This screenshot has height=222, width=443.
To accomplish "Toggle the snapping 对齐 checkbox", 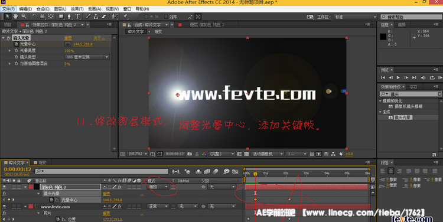I will [166, 17].
